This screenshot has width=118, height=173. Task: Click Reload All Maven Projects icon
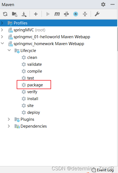coord(5,14)
